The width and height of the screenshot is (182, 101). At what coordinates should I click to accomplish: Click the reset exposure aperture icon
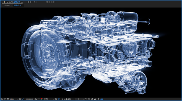coord(98,99)
